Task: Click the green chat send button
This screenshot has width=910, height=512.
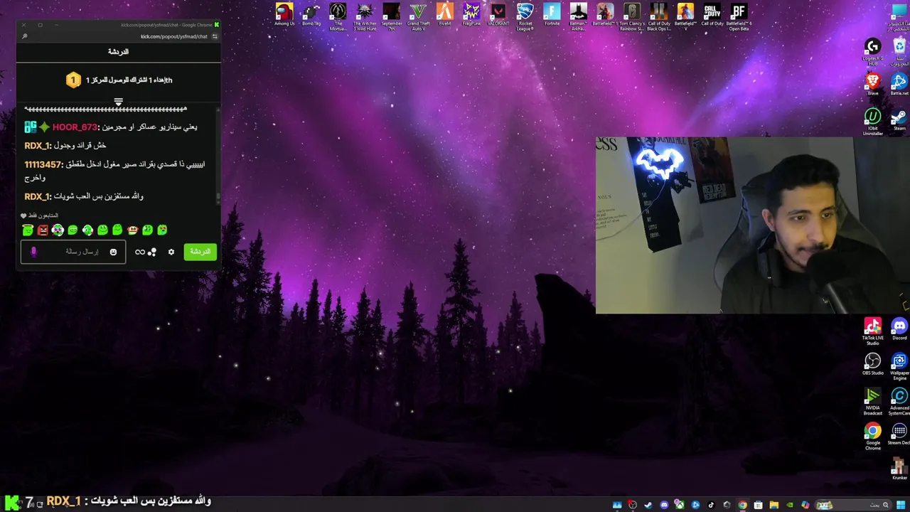Action: click(x=200, y=252)
